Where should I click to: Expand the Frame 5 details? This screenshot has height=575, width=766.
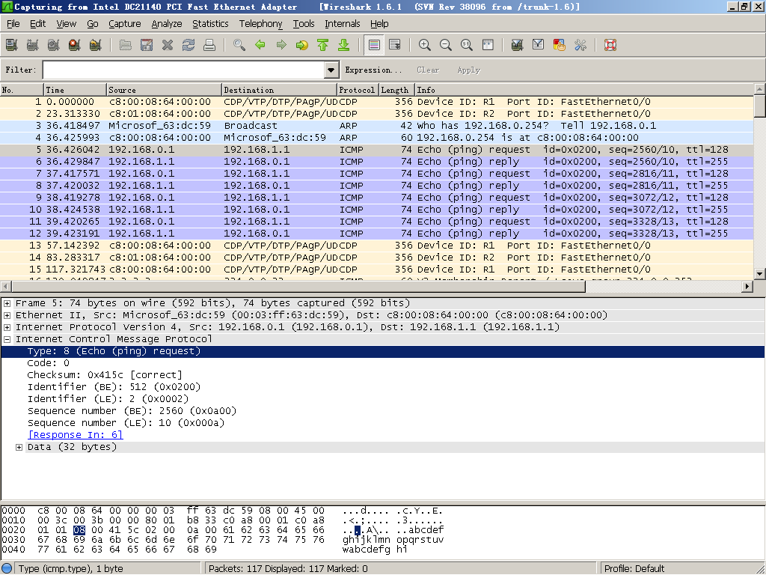[7, 303]
